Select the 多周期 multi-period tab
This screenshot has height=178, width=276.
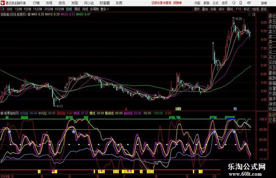click(94, 9)
